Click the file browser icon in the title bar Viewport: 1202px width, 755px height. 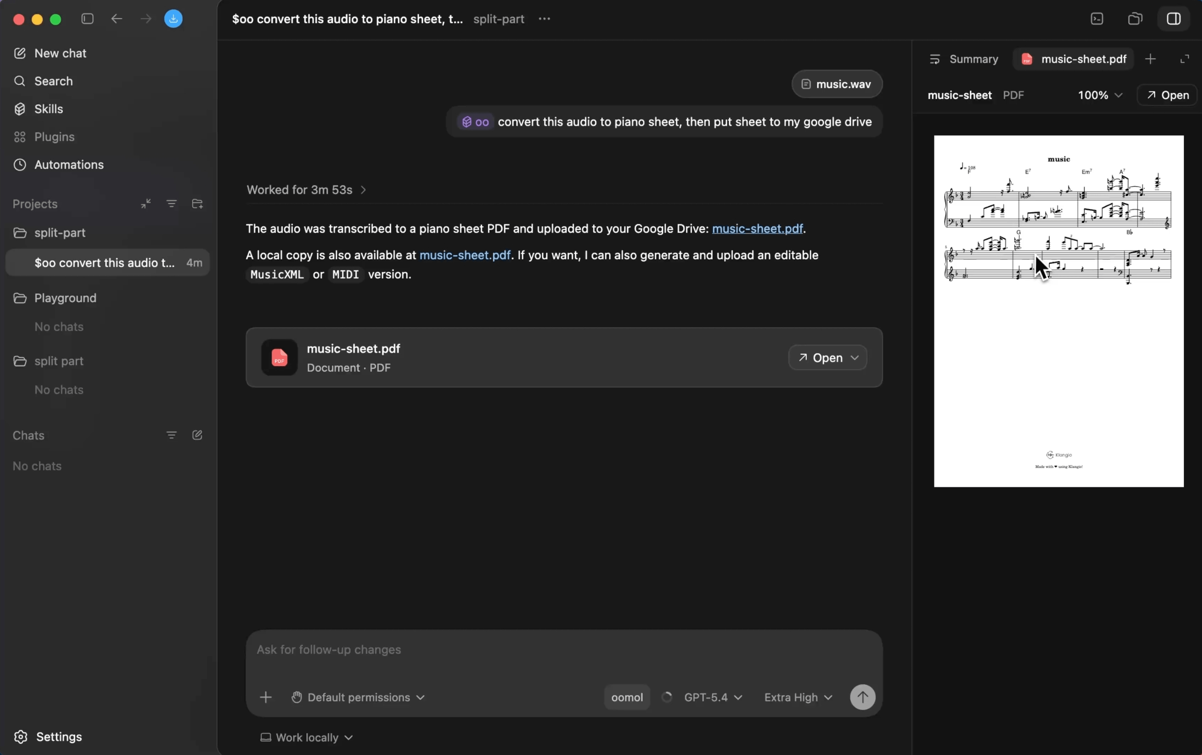coord(1135,19)
